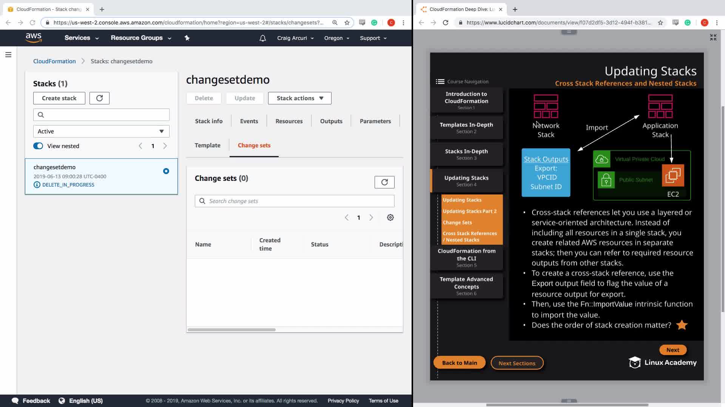Expand the Stack actions dropdown
The image size is (725, 407).
300,98
